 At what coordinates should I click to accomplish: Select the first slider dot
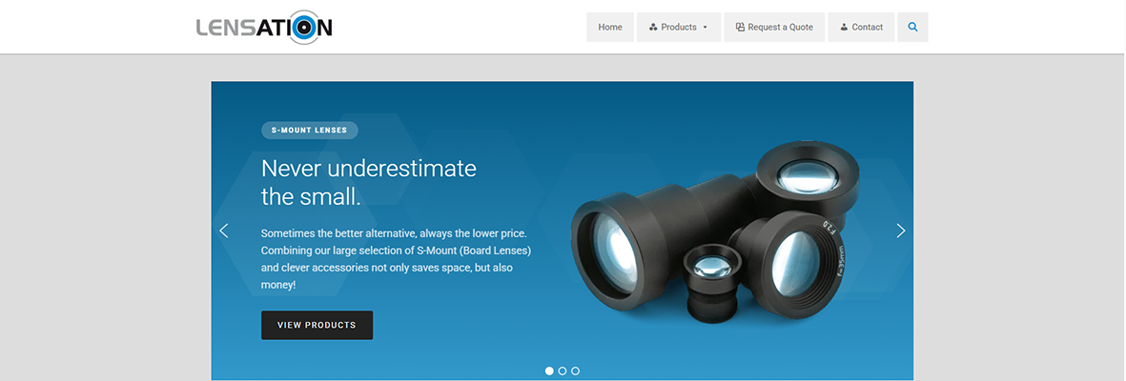tap(549, 371)
